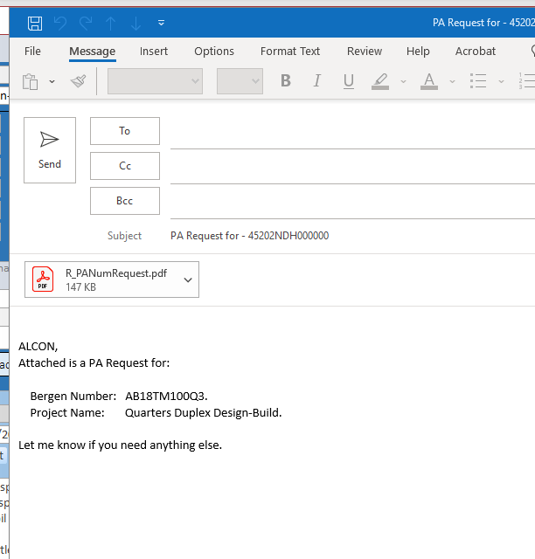Expand the font name dropdown

point(195,81)
